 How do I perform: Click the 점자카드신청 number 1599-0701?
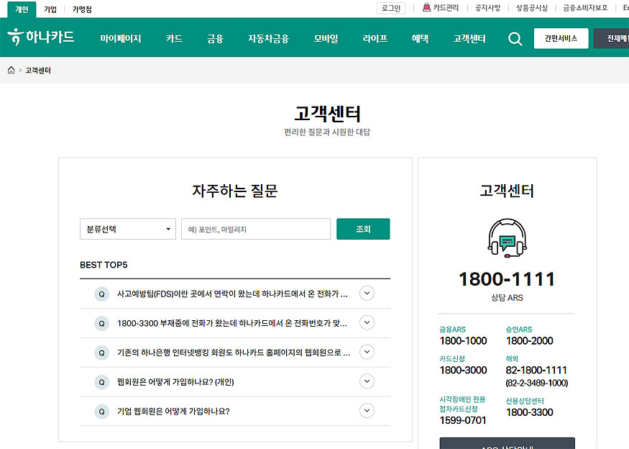[x=463, y=420]
